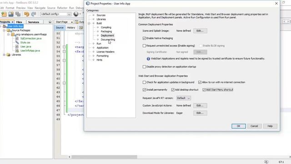Click Edit for Download Mode for Libraries
Image resolution: width=291 pixels, height=164 pixels.
pyautogui.click(x=200, y=113)
